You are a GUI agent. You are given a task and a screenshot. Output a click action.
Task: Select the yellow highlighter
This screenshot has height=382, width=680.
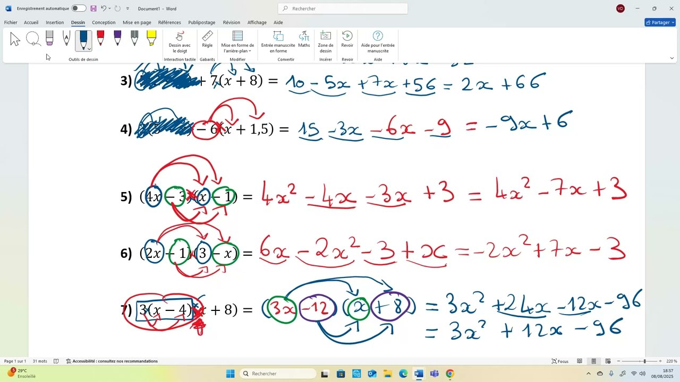click(x=151, y=38)
